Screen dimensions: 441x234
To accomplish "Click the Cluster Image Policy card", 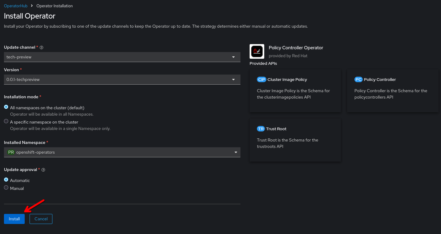I will pyautogui.click(x=295, y=91).
